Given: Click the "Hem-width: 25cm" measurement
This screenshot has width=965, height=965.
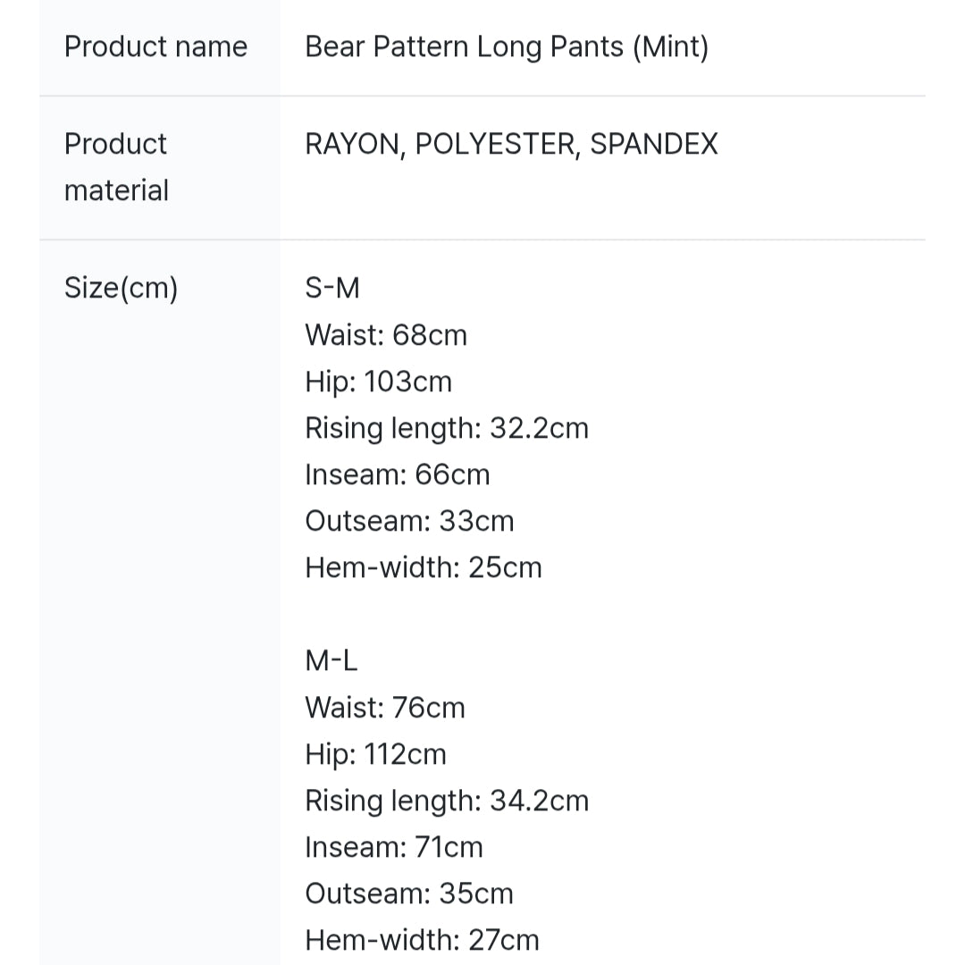Looking at the screenshot, I should point(424,567).
